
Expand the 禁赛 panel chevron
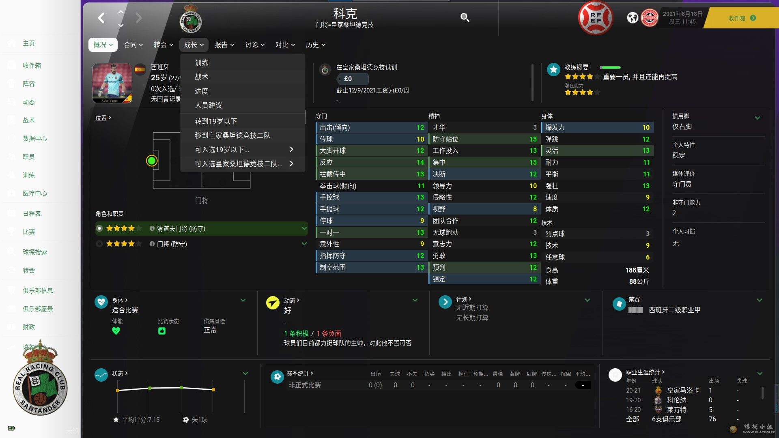760,300
